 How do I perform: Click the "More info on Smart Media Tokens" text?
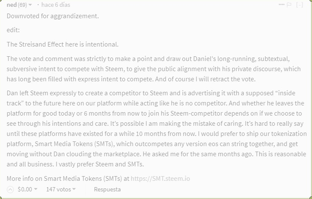tap(68, 178)
